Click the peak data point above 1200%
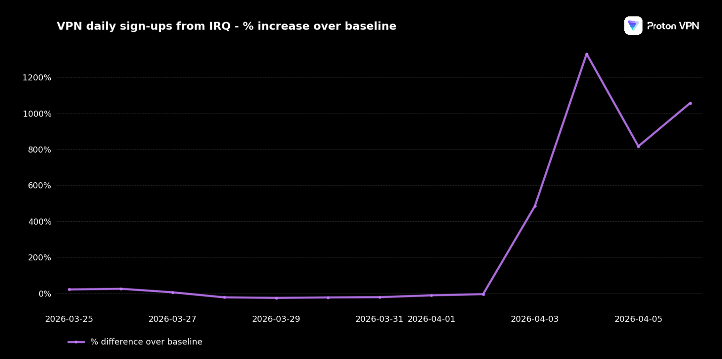 587,54
